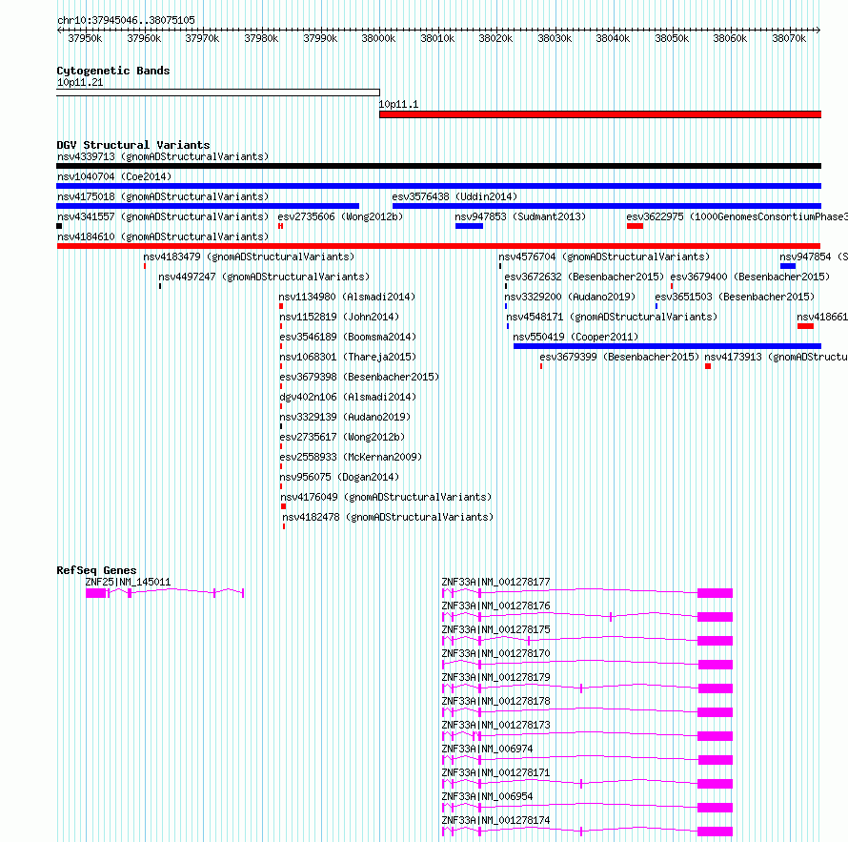The height and width of the screenshot is (842, 848).
Task: Click the 10p11.21 cytogenetic band bar
Action: click(x=218, y=92)
